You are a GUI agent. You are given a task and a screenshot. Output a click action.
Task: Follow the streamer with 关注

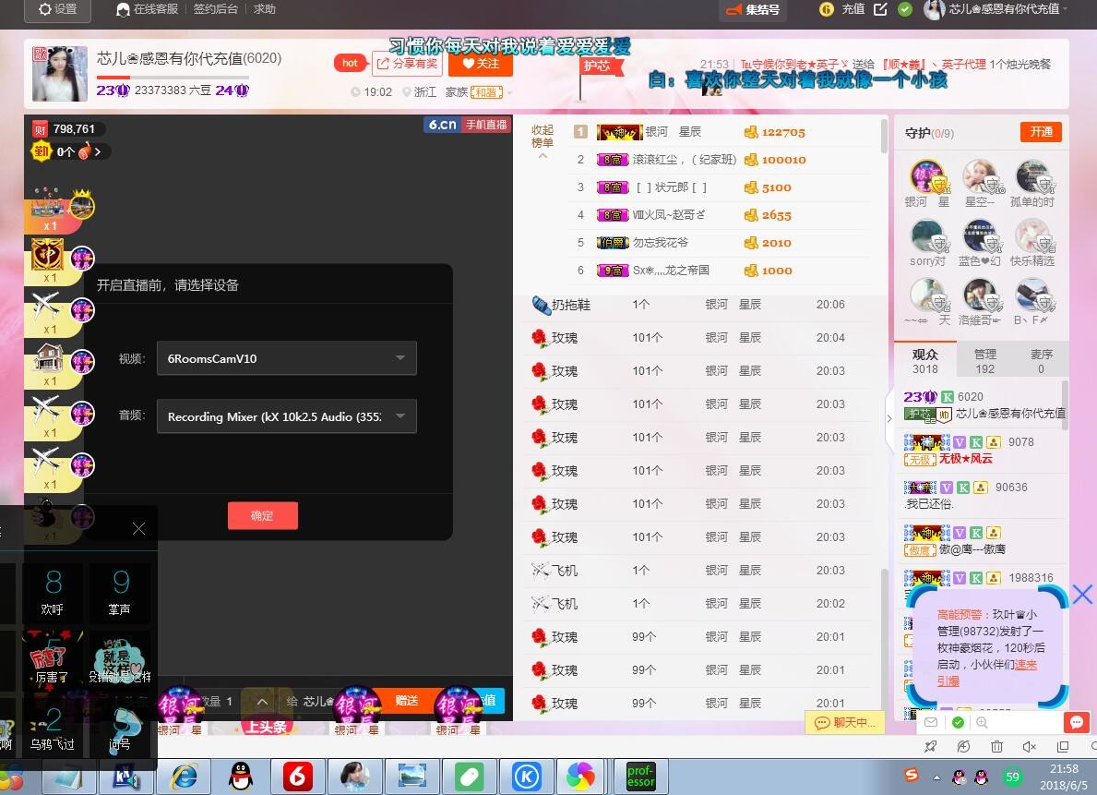(x=480, y=63)
